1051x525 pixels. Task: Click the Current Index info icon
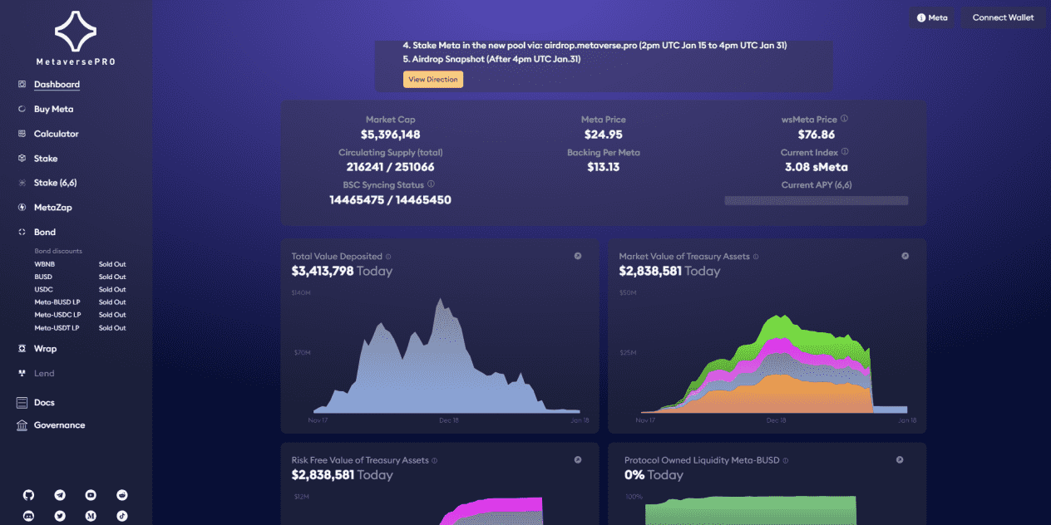click(845, 152)
